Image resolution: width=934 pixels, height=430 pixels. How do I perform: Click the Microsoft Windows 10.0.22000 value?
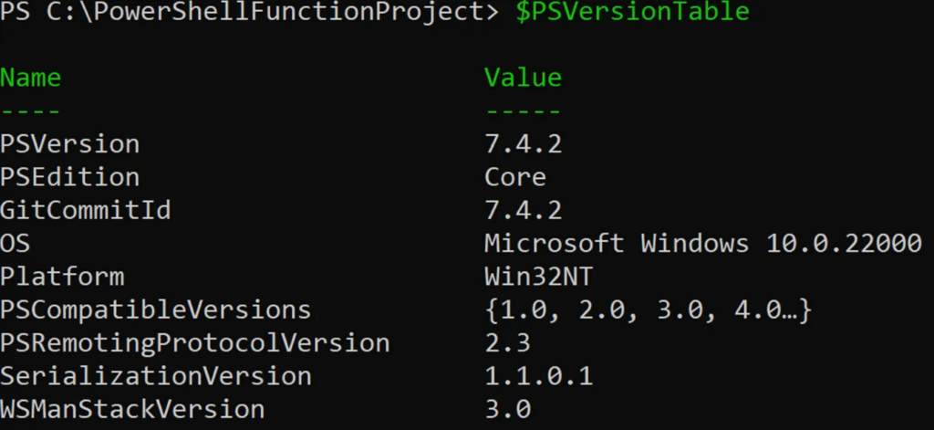703,244
